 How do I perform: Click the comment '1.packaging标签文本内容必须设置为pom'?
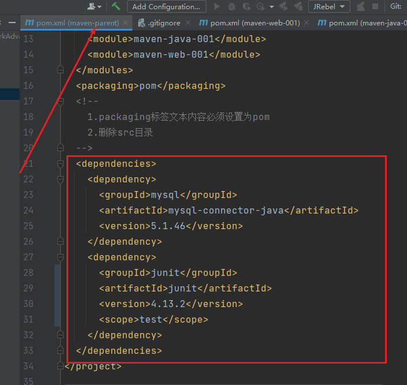[179, 117]
